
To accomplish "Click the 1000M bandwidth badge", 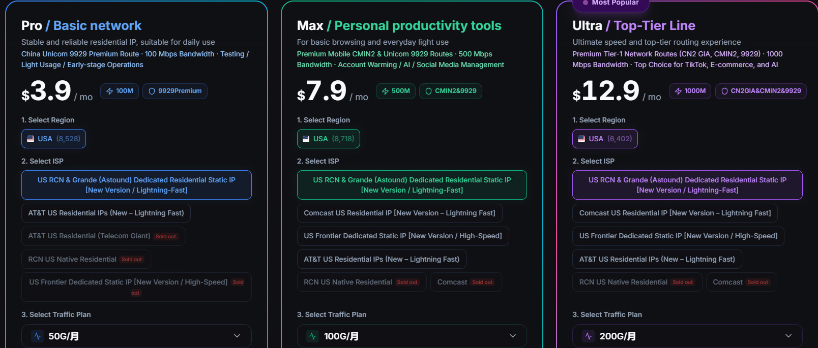I will coord(690,91).
